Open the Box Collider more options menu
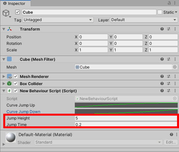The width and height of the screenshot is (179, 152). [175, 83]
